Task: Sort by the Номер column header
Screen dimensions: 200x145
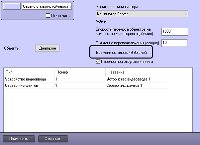Action: coord(79,72)
